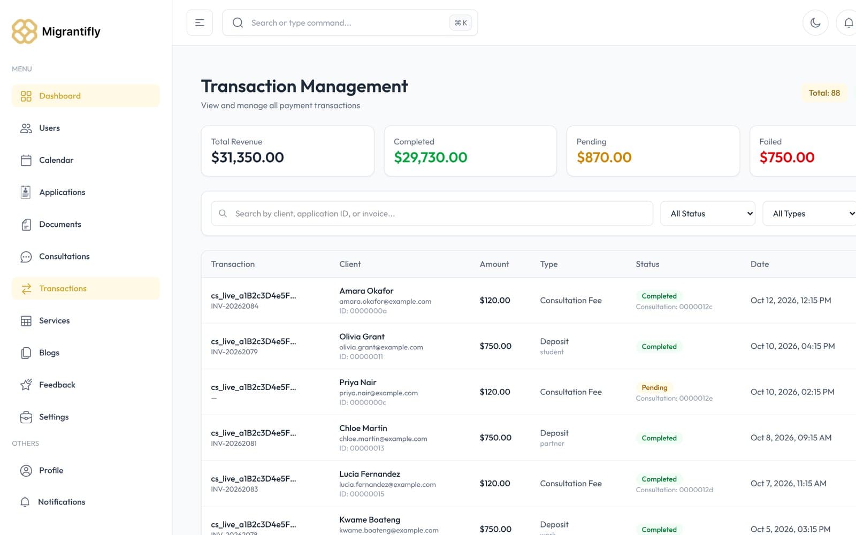This screenshot has width=856, height=535.
Task: Open the All Types filter dropdown
Action: [810, 213]
